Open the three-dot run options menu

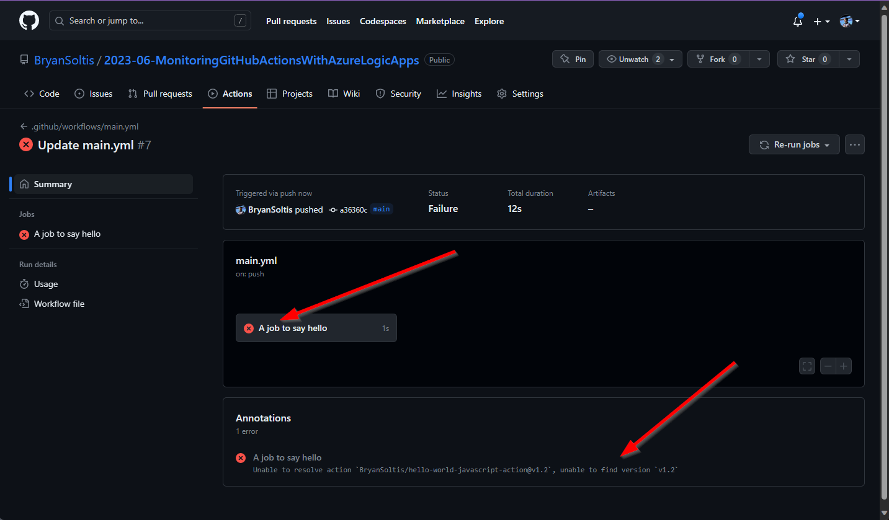click(855, 144)
